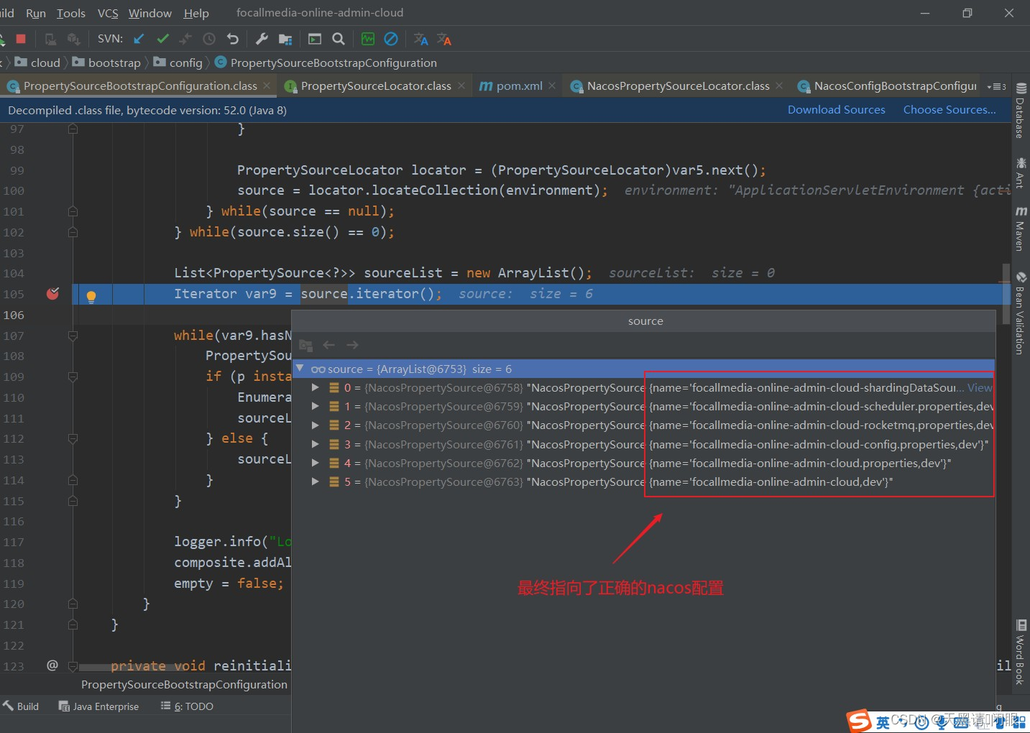This screenshot has height=733, width=1030.
Task: Expand element 0 NacosPropertySource@6758
Action: [315, 387]
